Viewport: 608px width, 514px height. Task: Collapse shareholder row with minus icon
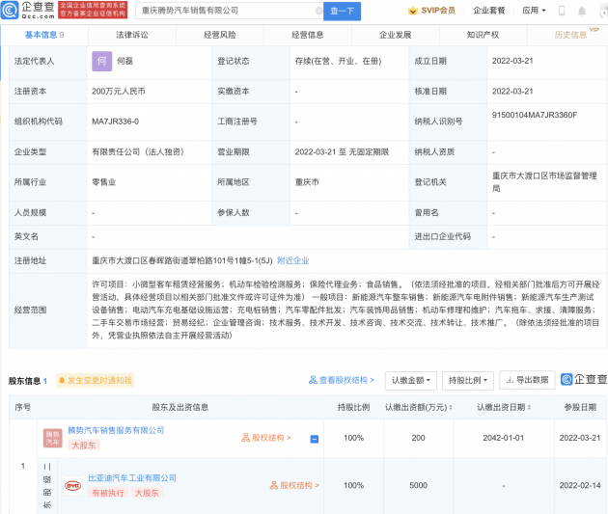pos(315,439)
